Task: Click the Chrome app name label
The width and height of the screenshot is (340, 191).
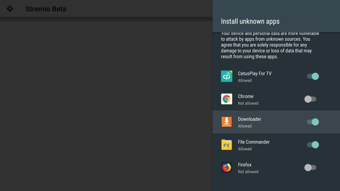Action: coord(245,96)
